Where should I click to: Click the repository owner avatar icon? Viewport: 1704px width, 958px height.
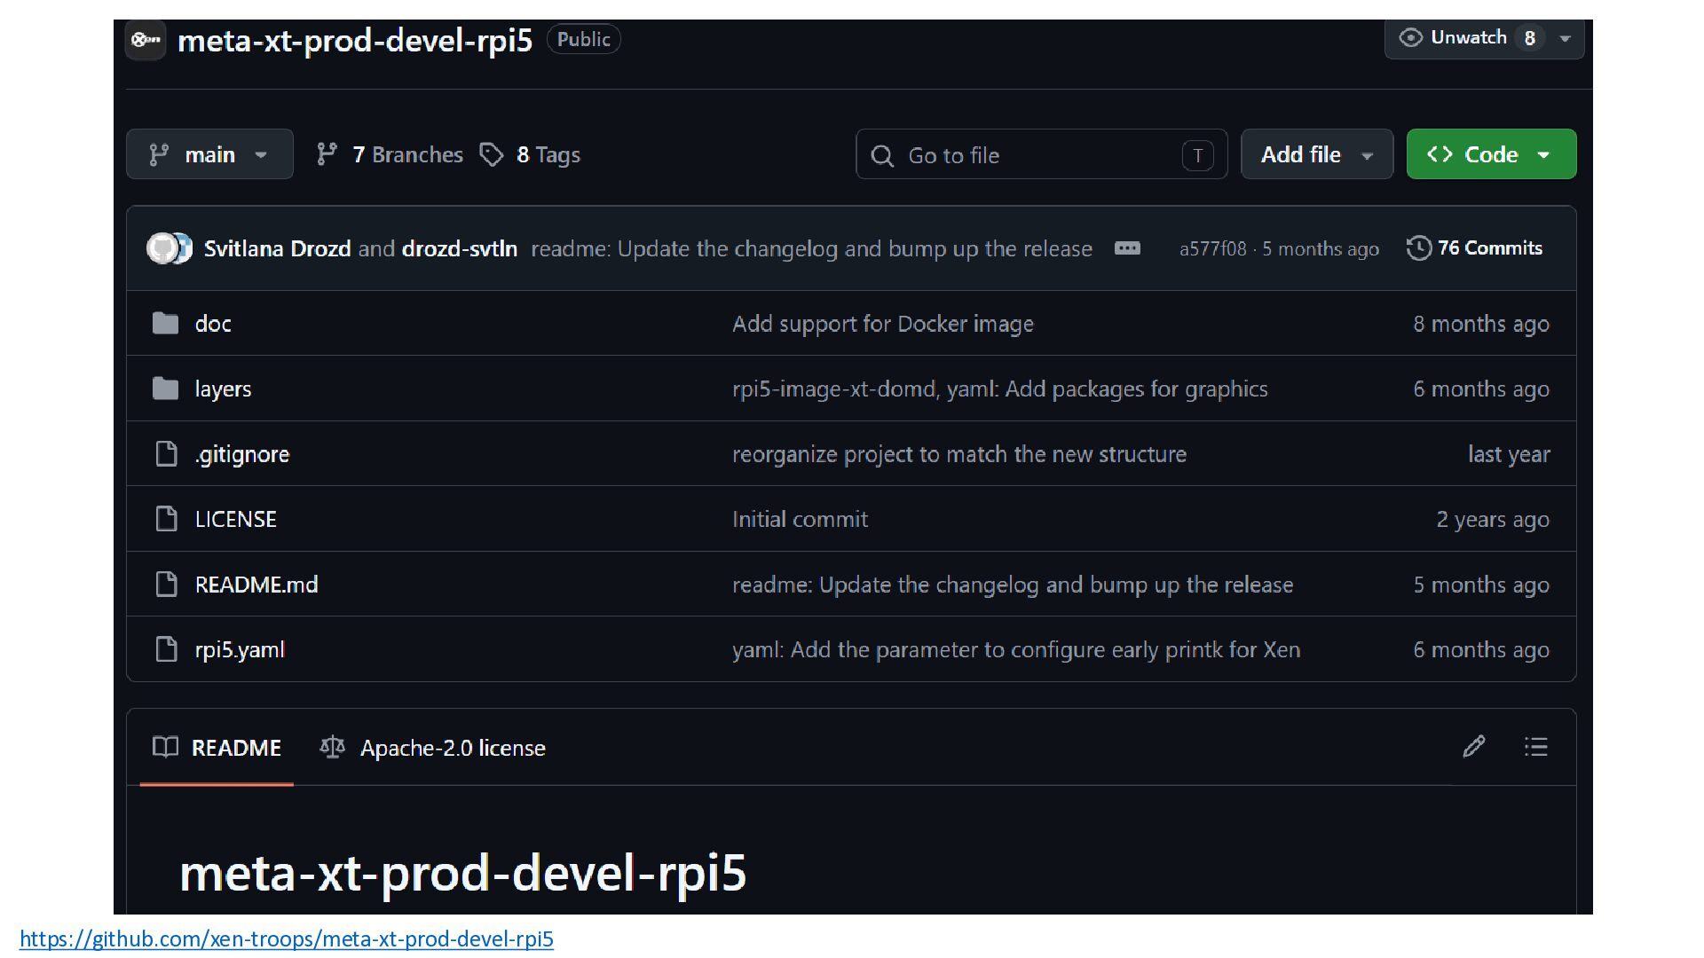[x=146, y=40]
